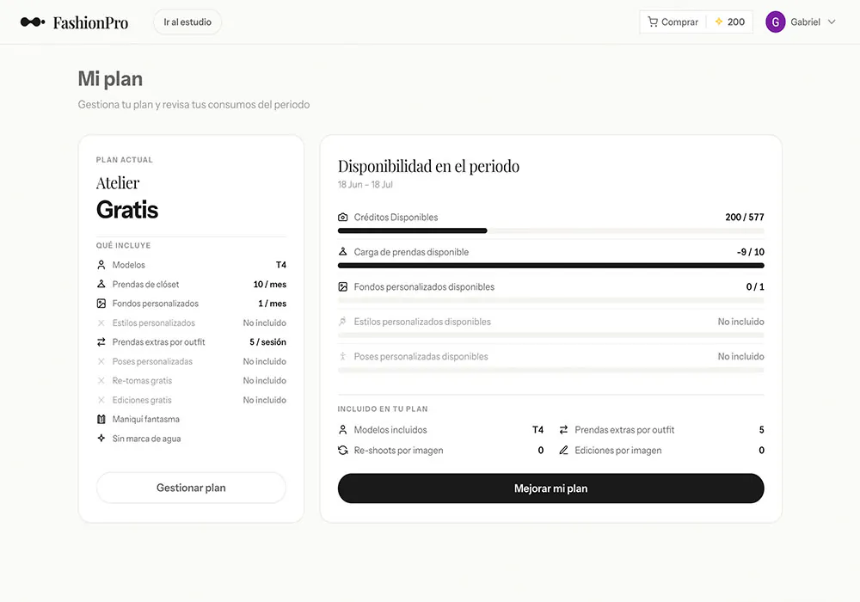The width and height of the screenshot is (860, 602).
Task: Click the 'T4' value beside Modelos
Action: (x=281, y=265)
